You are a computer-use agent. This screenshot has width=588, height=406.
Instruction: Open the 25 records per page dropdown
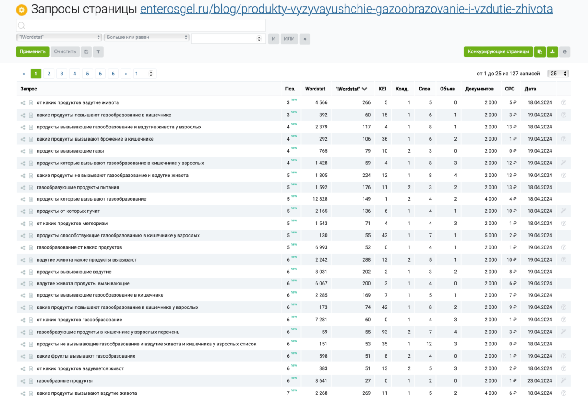558,74
